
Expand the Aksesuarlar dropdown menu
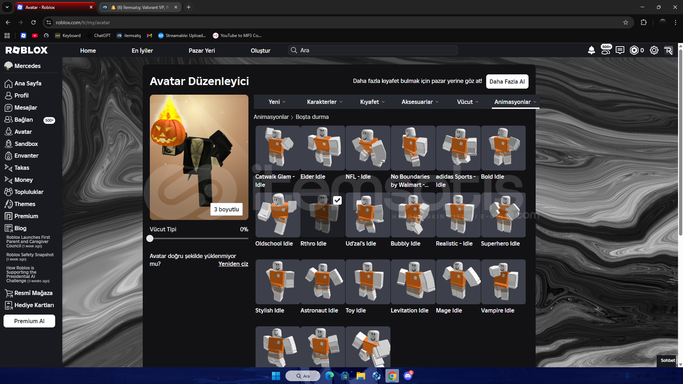pos(420,102)
